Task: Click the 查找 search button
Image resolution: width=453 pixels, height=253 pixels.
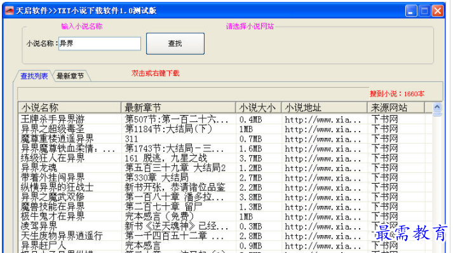Action: pyautogui.click(x=175, y=44)
